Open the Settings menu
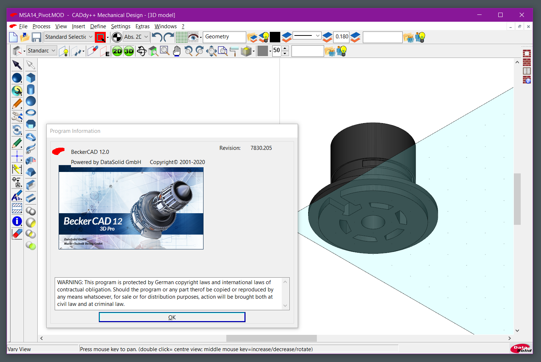Screen dimensions: 541x362 (x=121, y=26)
